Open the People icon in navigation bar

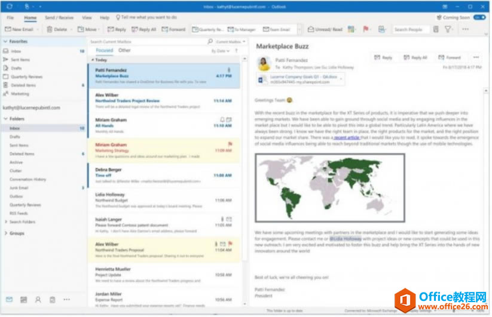coord(38,300)
